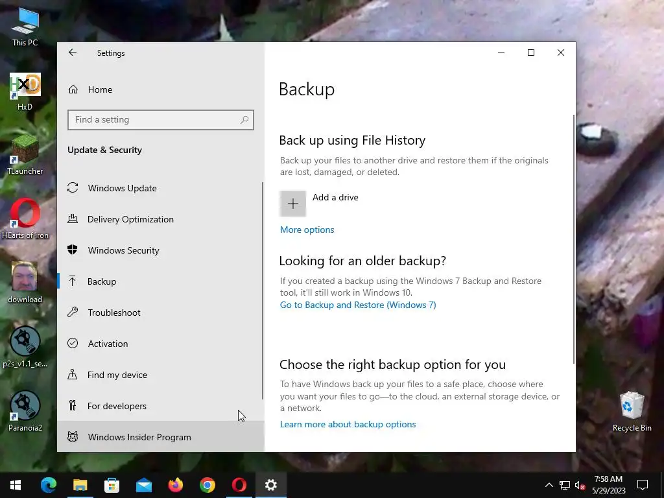Image resolution: width=664 pixels, height=498 pixels.
Task: Open For developers section
Action: 161,406
